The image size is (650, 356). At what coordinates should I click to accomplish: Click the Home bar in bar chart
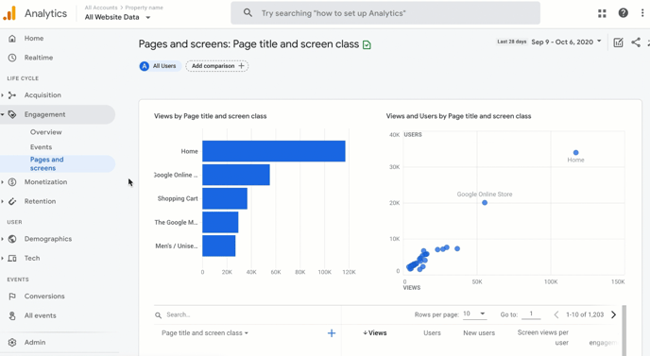(274, 151)
